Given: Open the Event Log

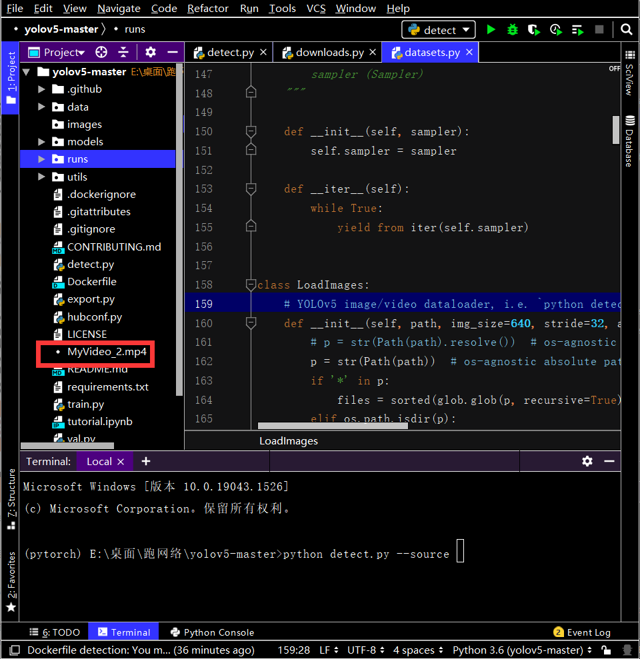Looking at the screenshot, I should click(x=589, y=632).
